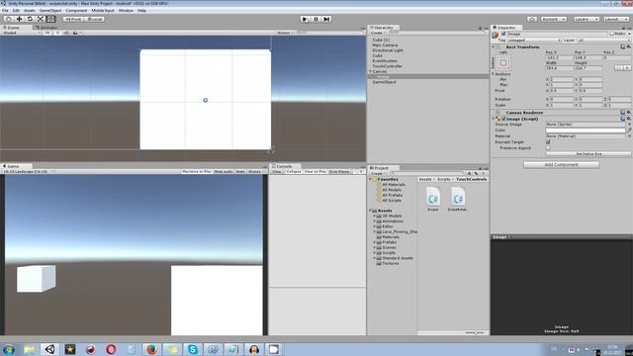Select Main Camera in Hierarchy

coord(385,45)
